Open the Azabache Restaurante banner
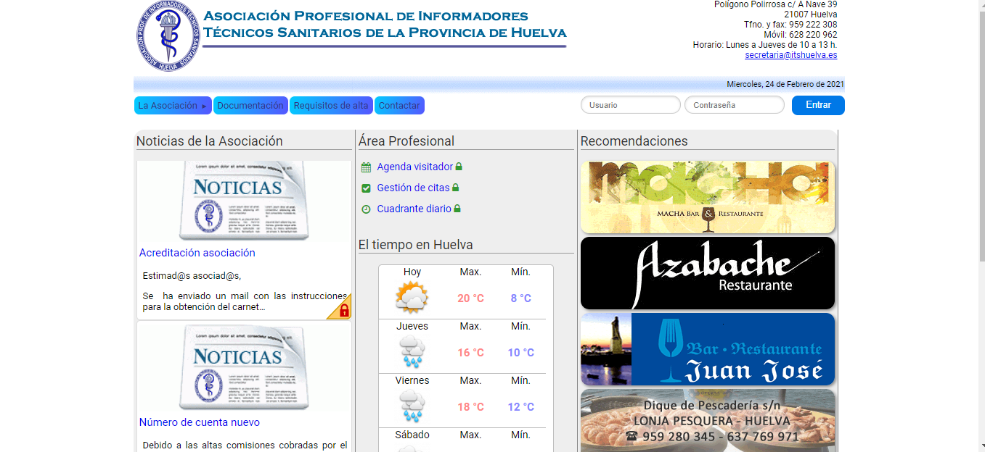 point(708,273)
